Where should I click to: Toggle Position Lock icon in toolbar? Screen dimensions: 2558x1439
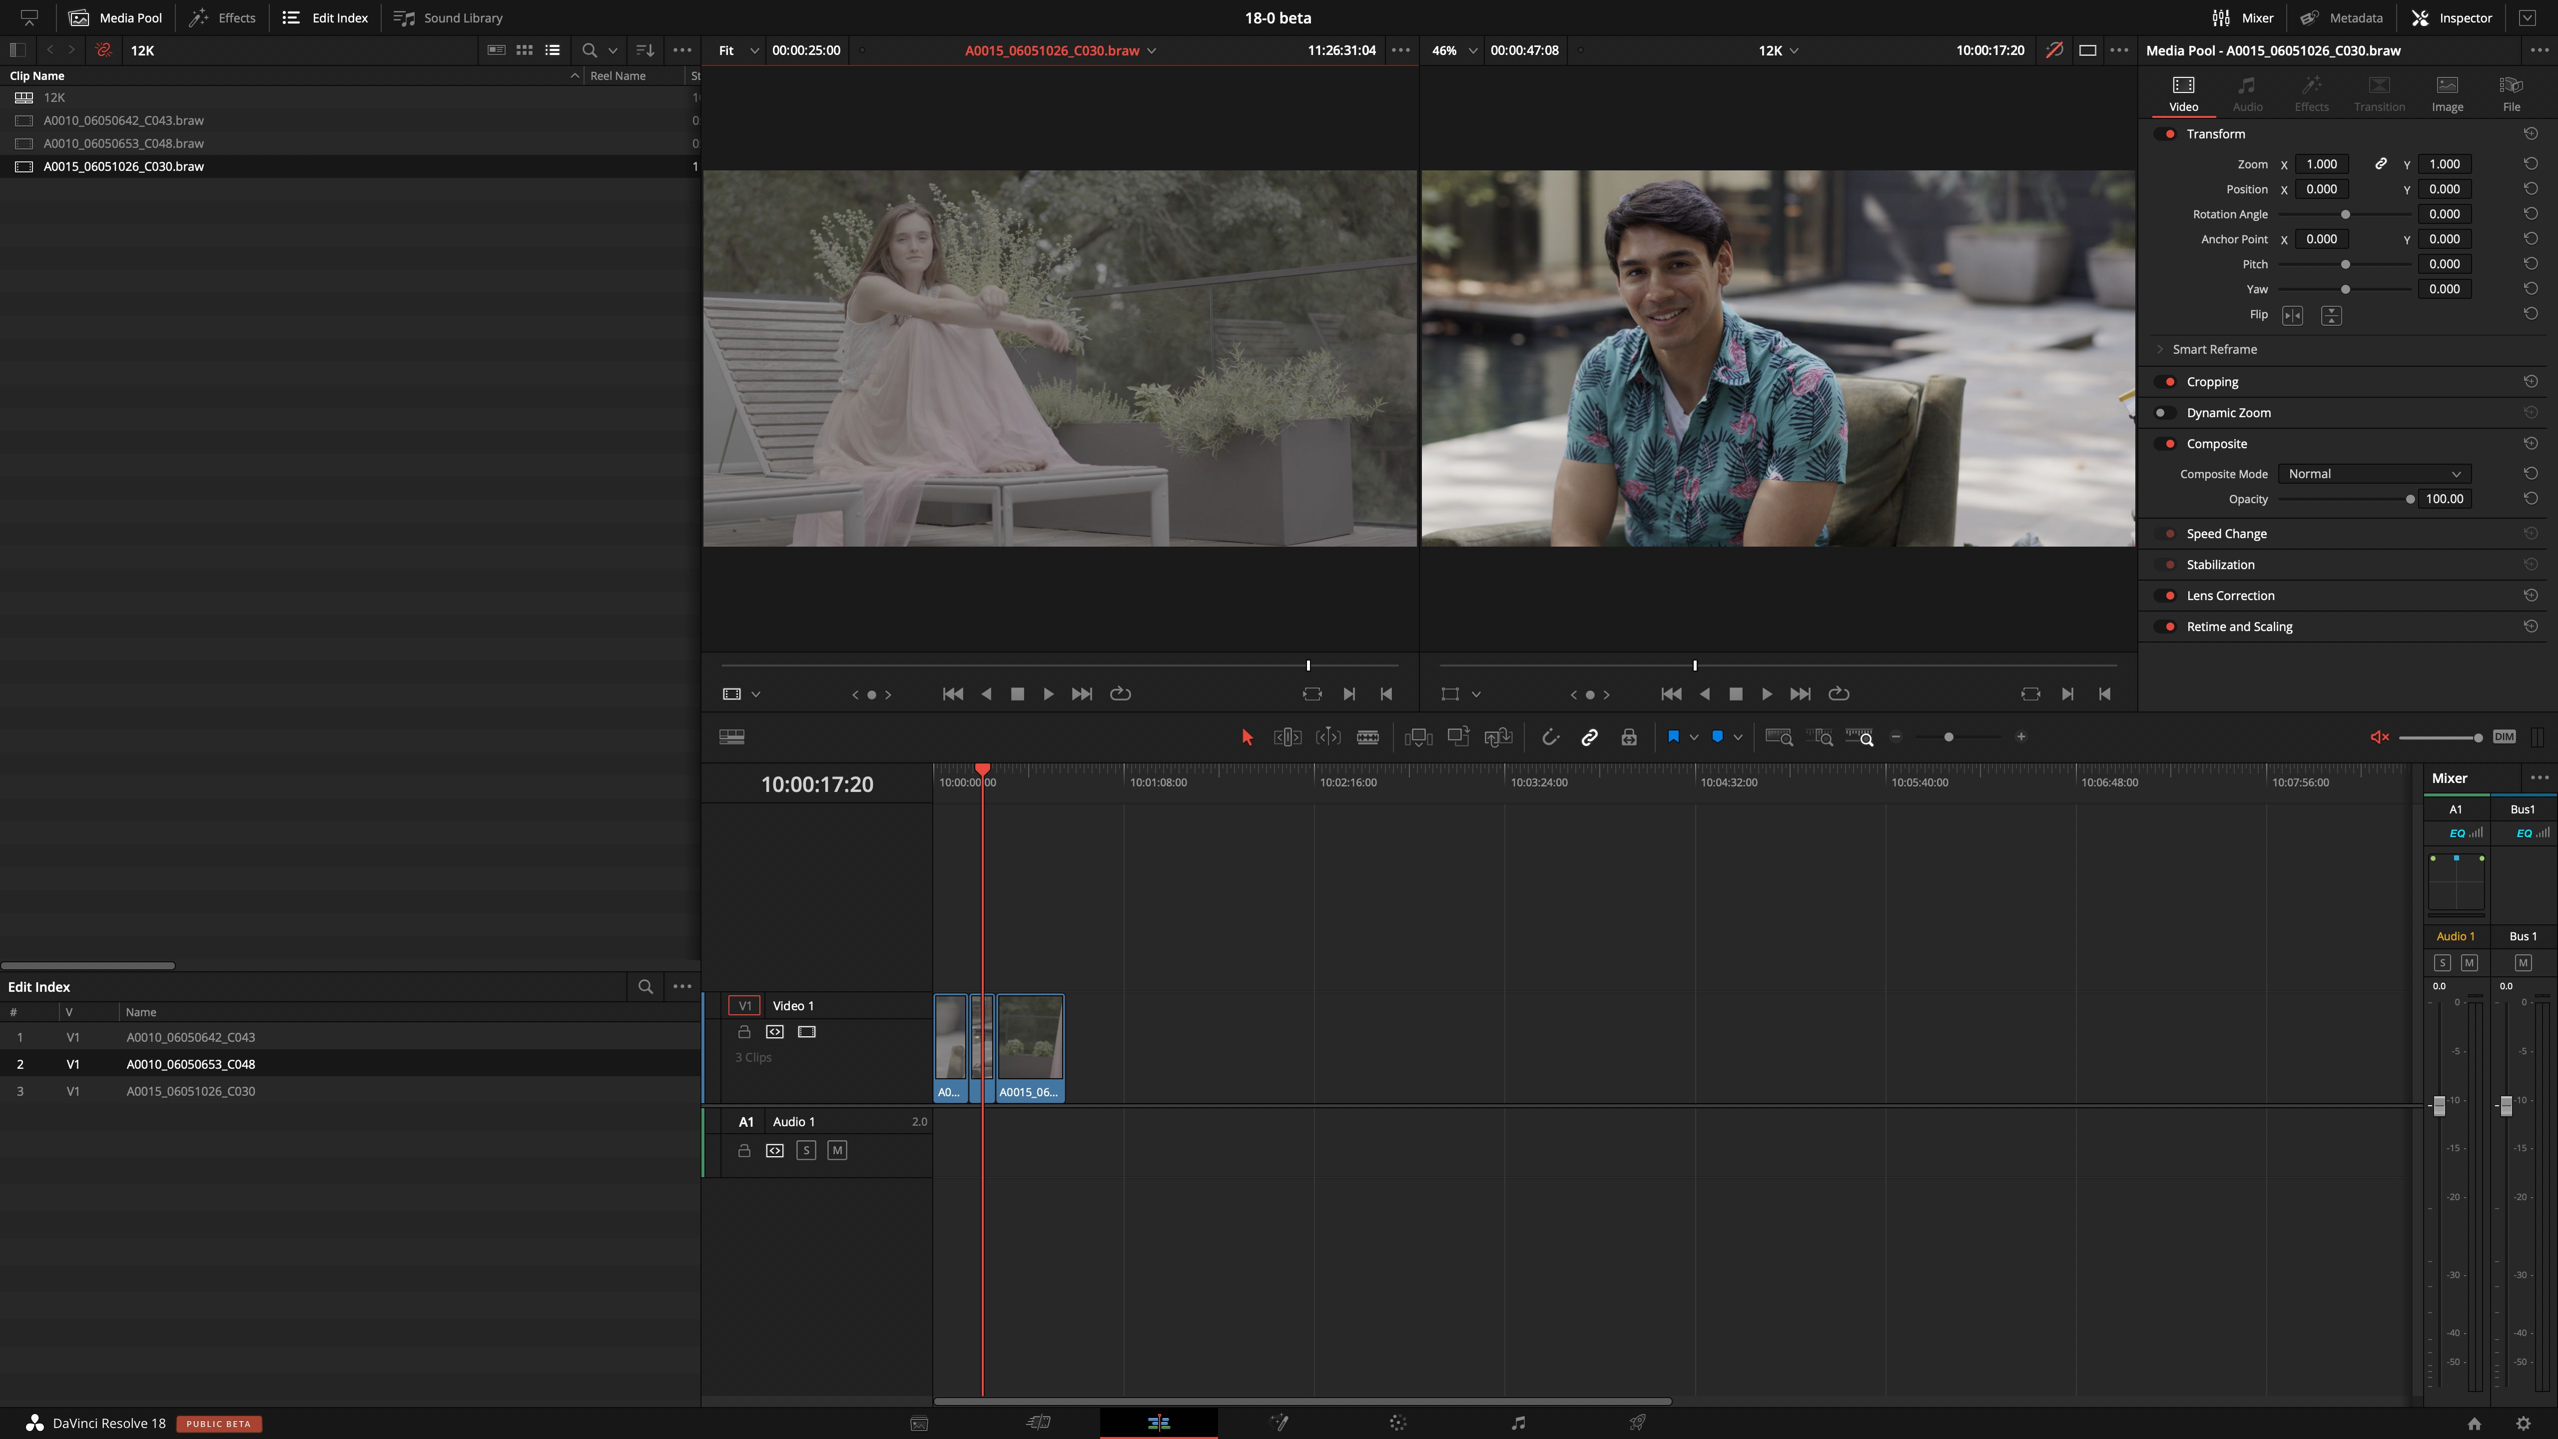pyautogui.click(x=1629, y=737)
